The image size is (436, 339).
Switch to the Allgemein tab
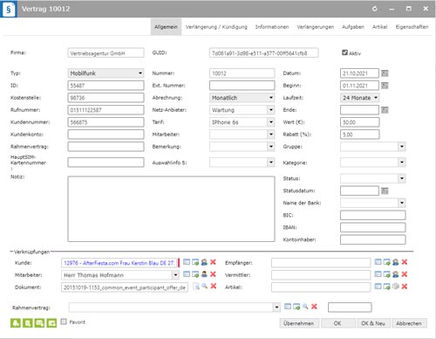pos(166,27)
